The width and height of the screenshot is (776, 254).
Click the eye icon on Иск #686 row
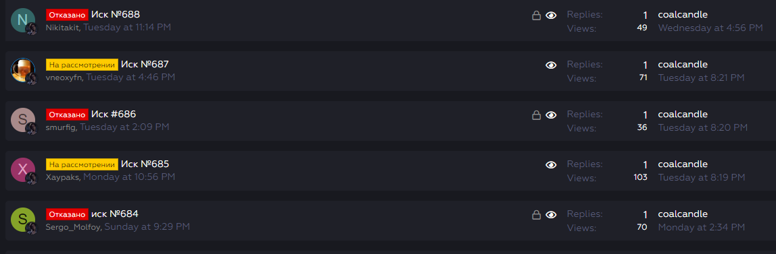(551, 115)
